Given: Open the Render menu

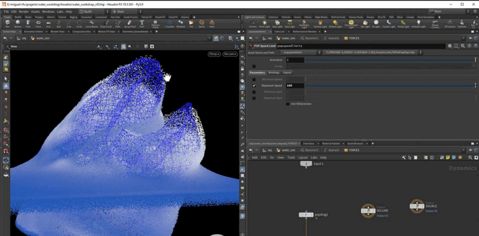Looking at the screenshot, I should 24,12.
